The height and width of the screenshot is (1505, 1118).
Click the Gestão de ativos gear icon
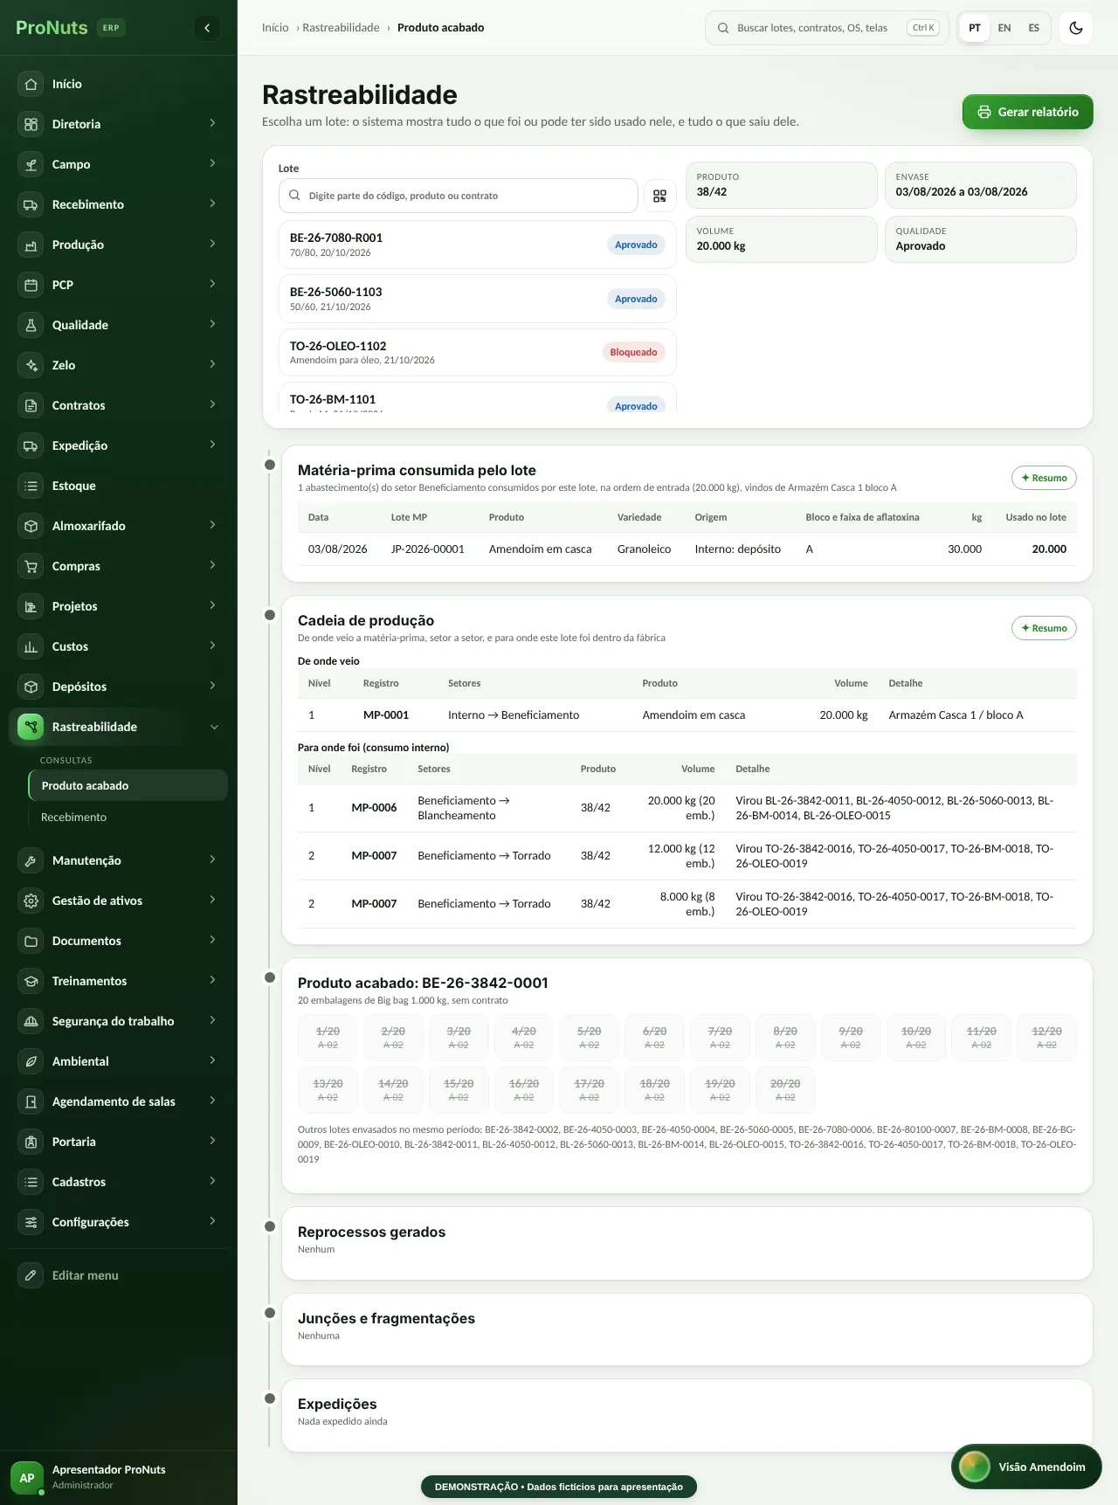(x=31, y=901)
